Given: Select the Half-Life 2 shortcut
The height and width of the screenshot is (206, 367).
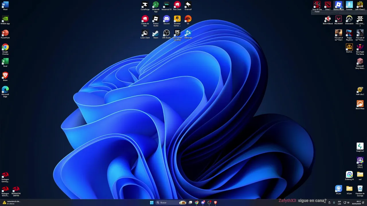Looking at the screenshot, I should [360, 91].
